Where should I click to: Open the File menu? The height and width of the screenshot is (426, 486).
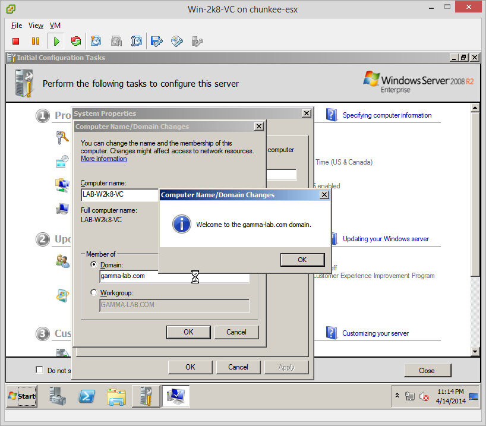point(17,26)
